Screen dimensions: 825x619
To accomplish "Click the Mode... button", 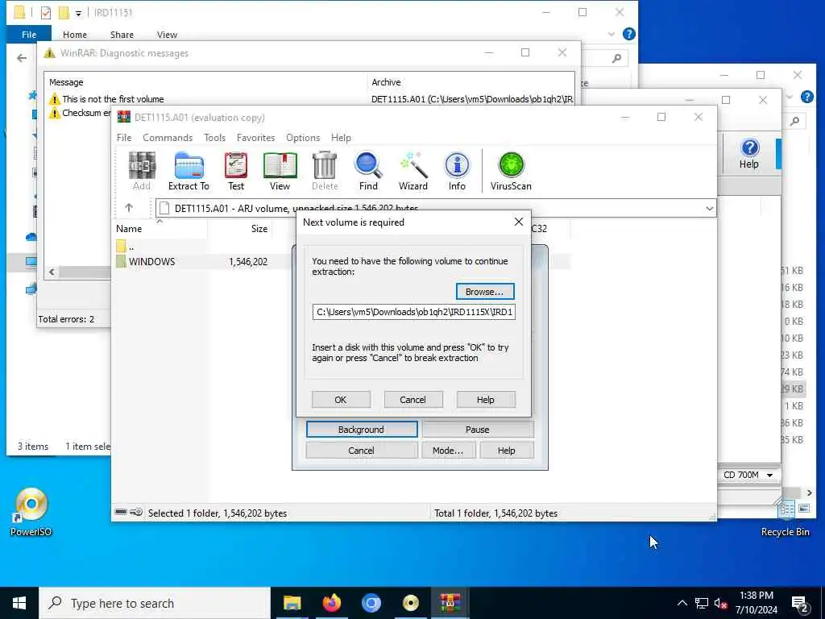I will coord(448,451).
